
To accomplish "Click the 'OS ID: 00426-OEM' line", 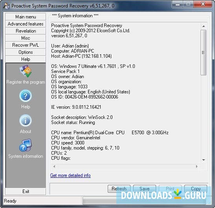I will tap(85, 97).
